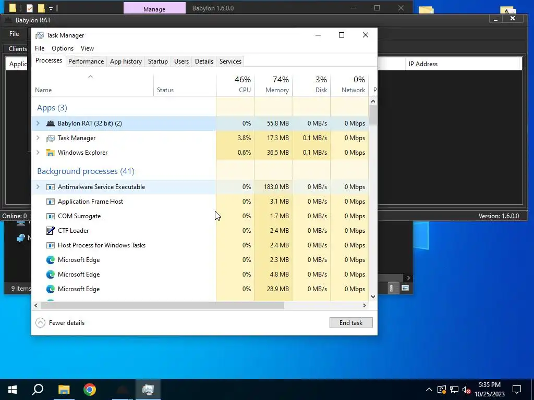Sort by the Disk column header
This screenshot has height=400, width=534.
[x=312, y=84]
